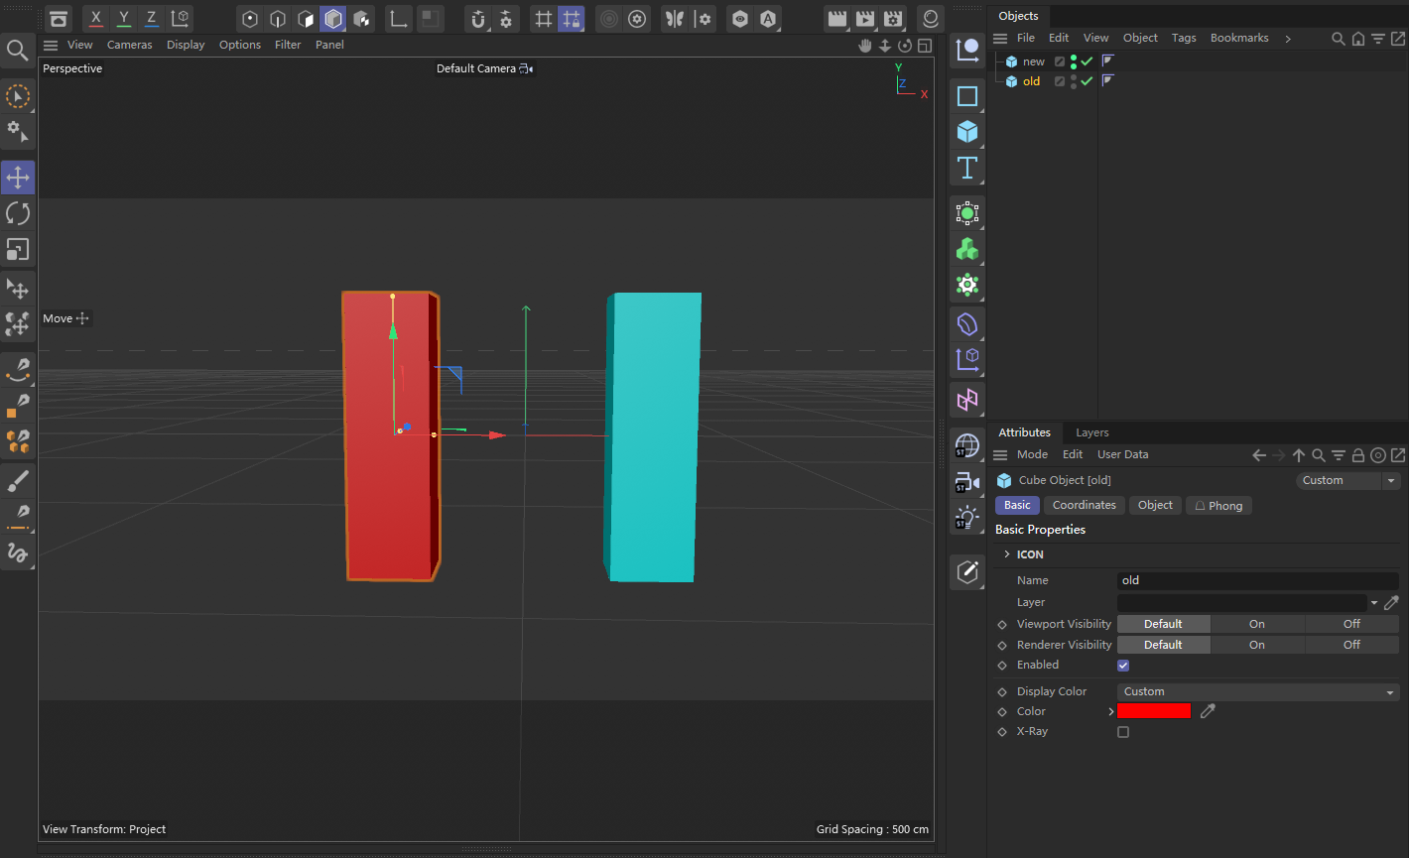Toggle Symmetry butterfly icon
Viewport: 1409px width, 858px height.
675,18
